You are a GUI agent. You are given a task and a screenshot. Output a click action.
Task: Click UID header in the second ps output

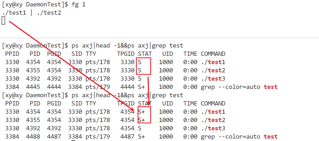167,104
